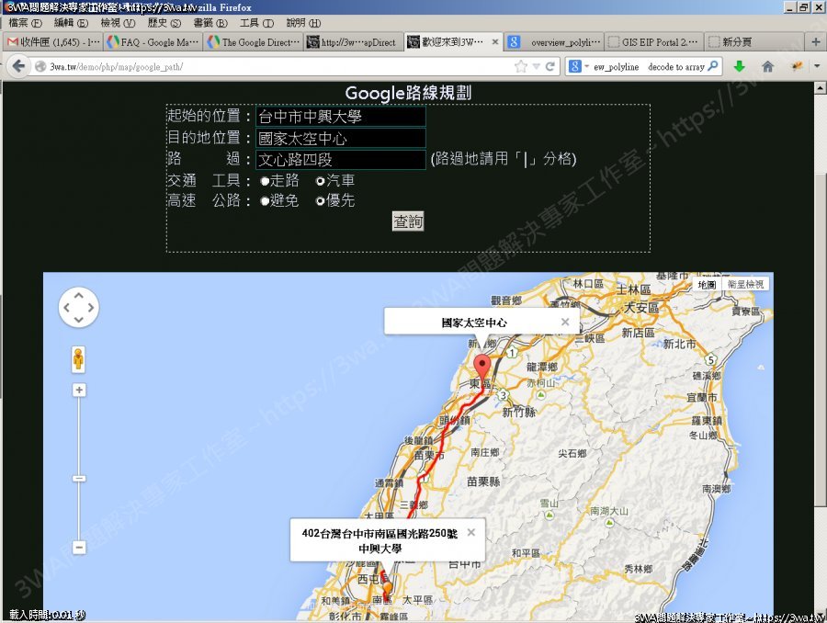The height and width of the screenshot is (623, 827).
Task: Click the map pan control circle
Action: [x=78, y=307]
